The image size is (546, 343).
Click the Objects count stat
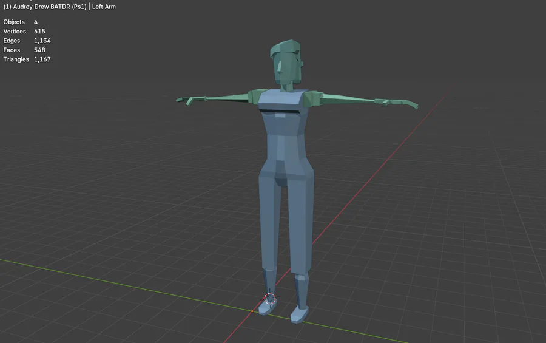21,22
